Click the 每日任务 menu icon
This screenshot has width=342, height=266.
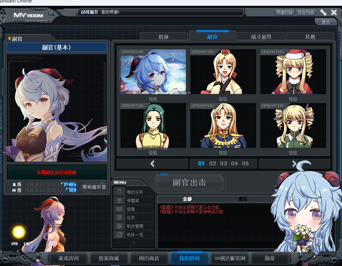coord(119,191)
